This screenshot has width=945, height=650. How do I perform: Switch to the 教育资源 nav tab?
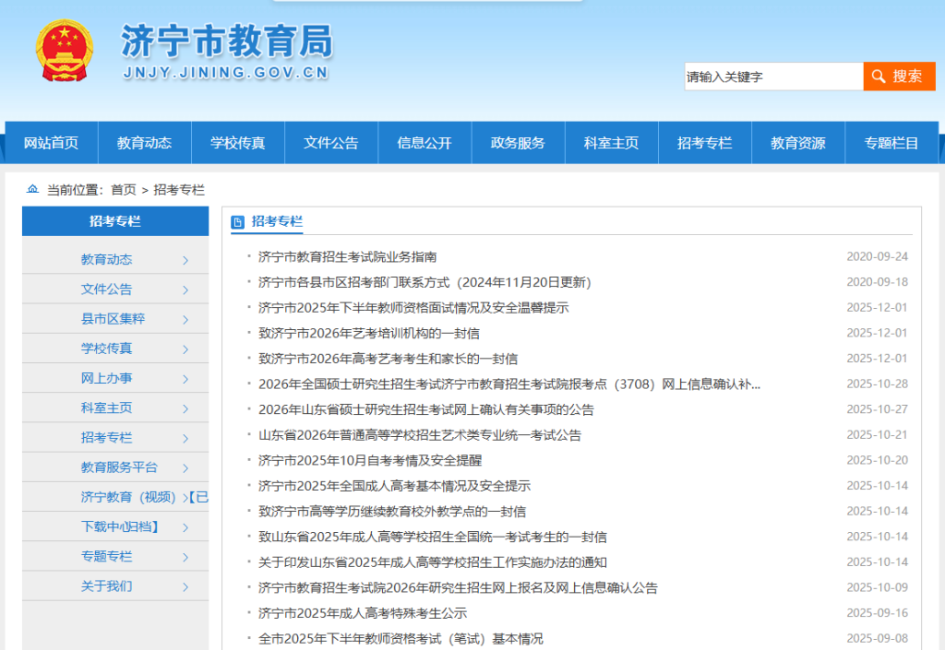coord(797,142)
